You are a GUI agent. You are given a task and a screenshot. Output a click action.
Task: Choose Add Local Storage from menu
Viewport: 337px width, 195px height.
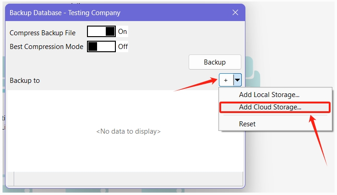pos(269,95)
